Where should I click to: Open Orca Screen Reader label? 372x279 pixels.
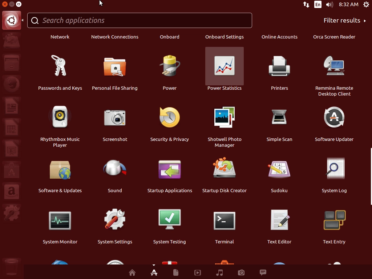point(334,37)
